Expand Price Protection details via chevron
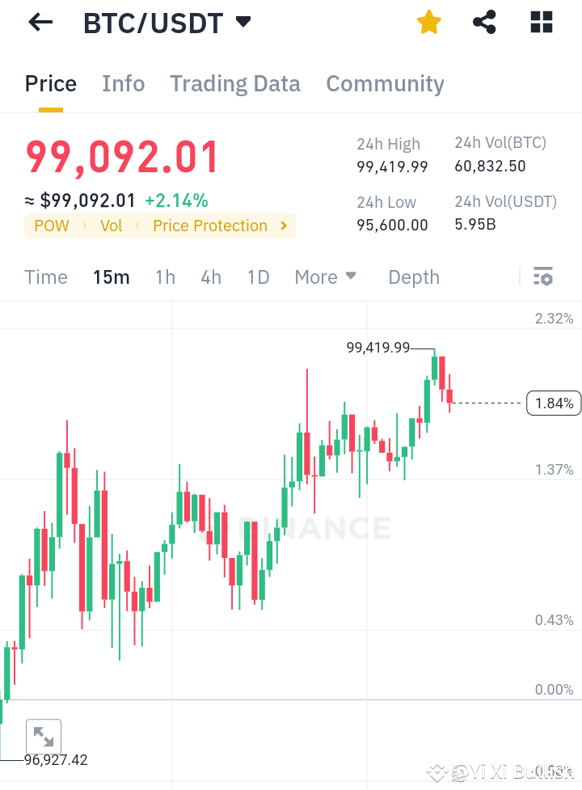 (x=283, y=226)
